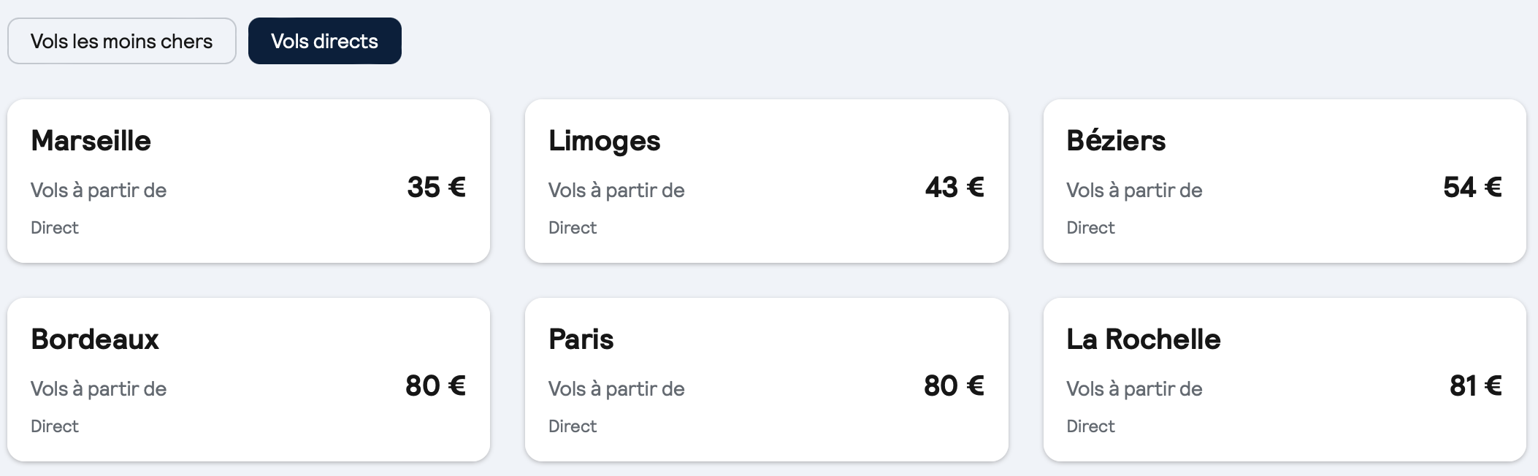Click the 80 € price for Bordeaux

coord(436,386)
